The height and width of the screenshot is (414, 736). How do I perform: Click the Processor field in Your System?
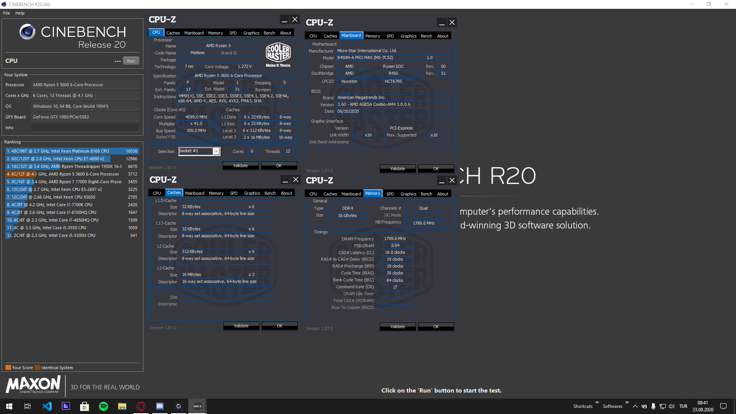[85, 85]
